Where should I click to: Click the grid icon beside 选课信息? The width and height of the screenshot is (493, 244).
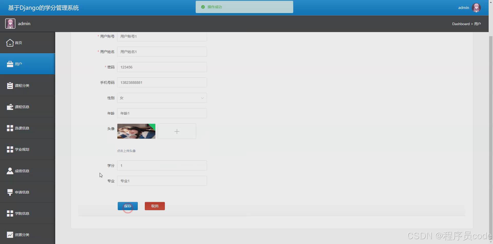tap(10, 128)
